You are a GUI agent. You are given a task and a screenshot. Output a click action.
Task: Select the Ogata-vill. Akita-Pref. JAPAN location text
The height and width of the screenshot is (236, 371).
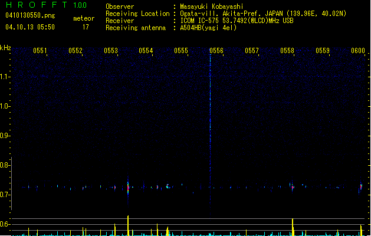point(263,14)
